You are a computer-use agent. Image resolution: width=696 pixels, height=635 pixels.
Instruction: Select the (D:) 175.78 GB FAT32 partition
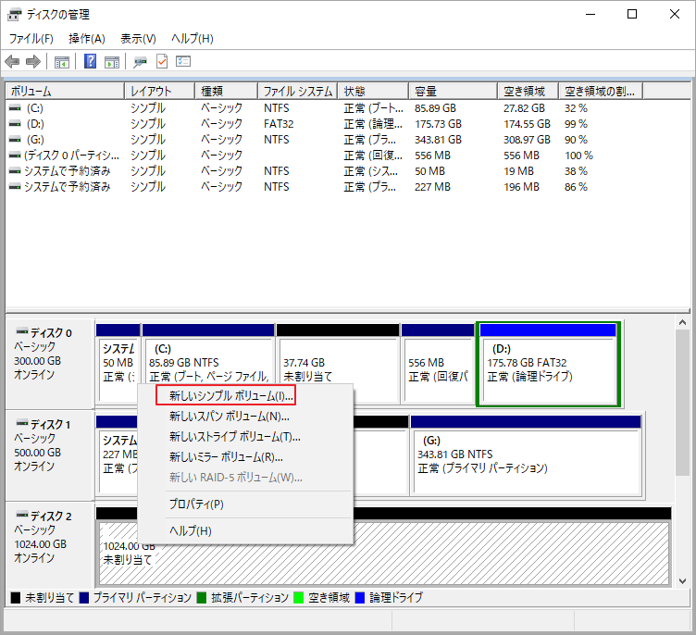(548, 366)
